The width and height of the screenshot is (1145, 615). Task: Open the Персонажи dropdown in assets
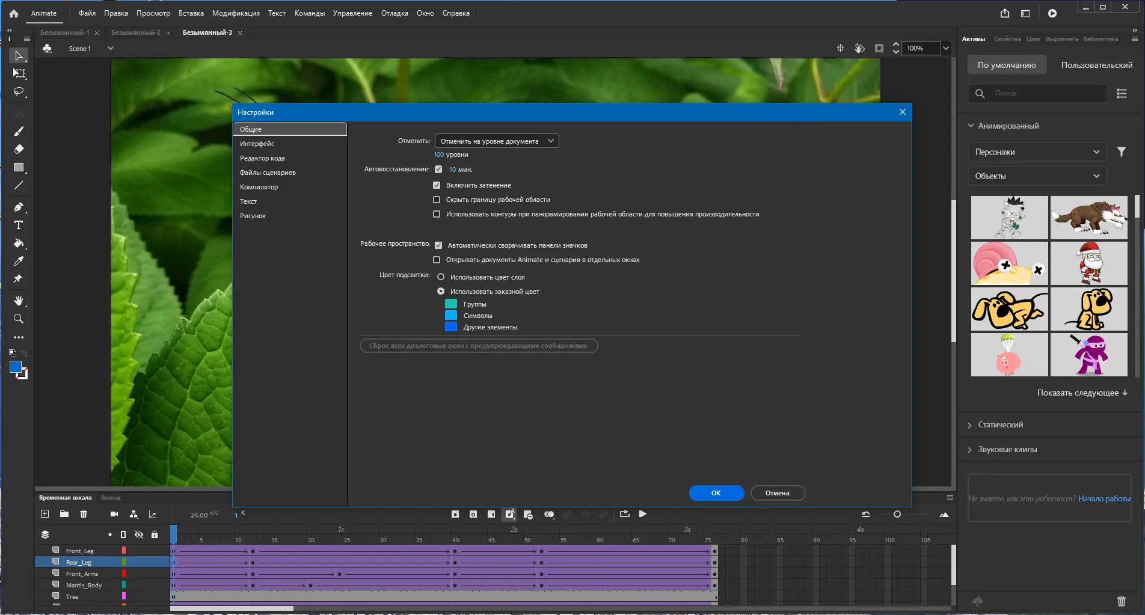coord(1037,152)
